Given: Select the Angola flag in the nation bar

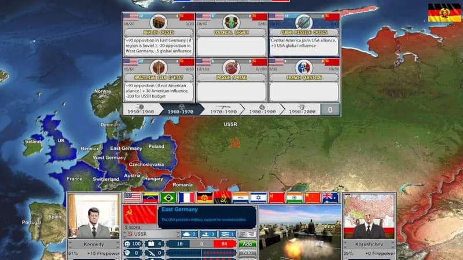Looking at the screenshot, I should coord(223,198).
